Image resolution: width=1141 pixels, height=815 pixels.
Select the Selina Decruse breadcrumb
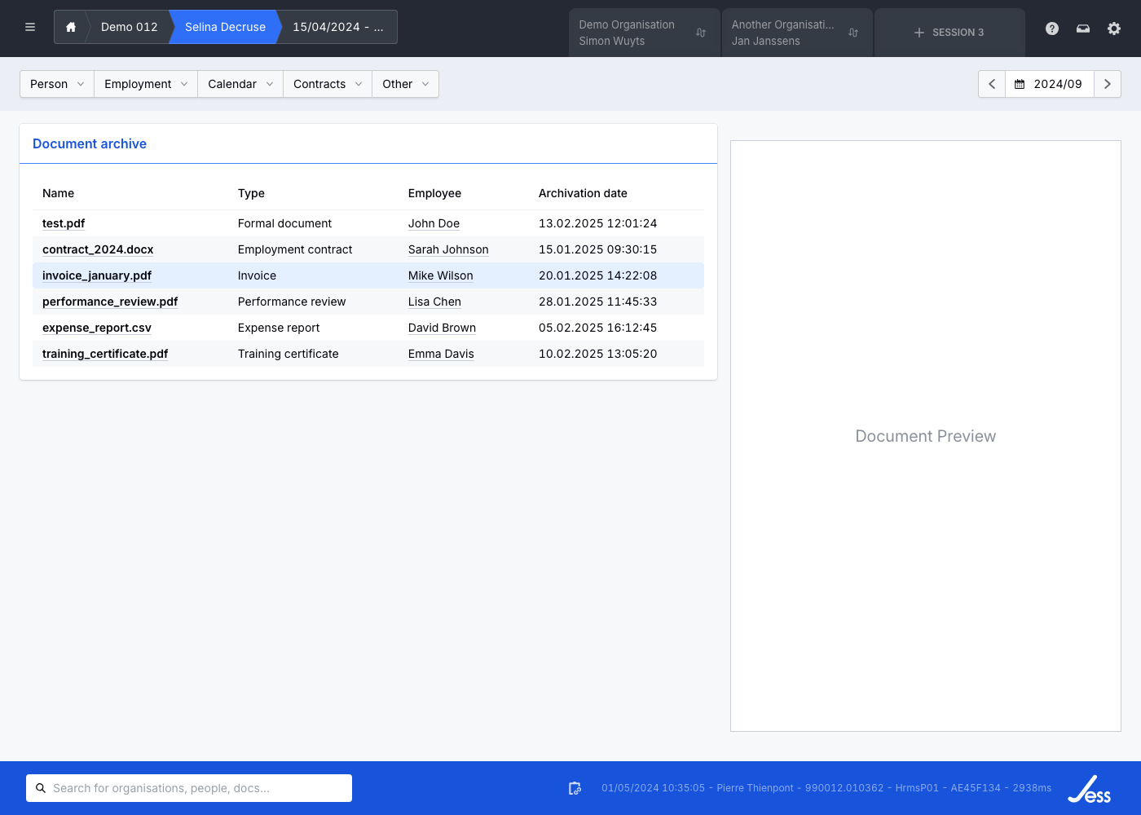pos(225,27)
